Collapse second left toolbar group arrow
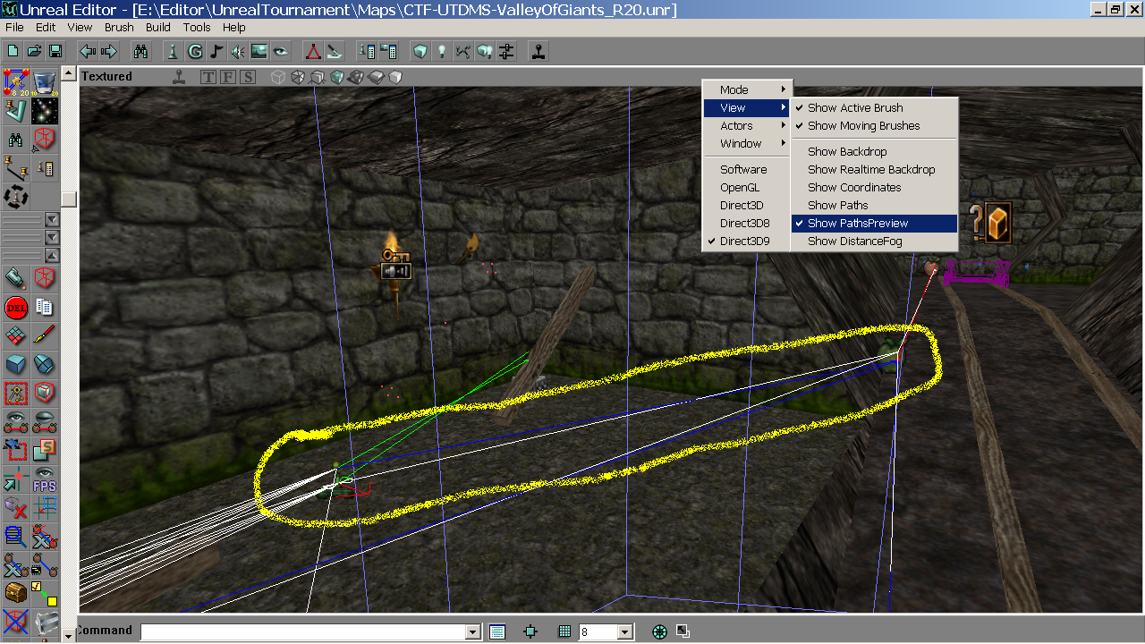 [52, 237]
